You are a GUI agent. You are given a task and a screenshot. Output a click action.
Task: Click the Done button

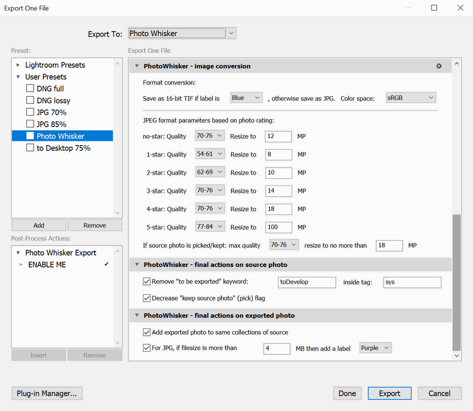coord(347,394)
